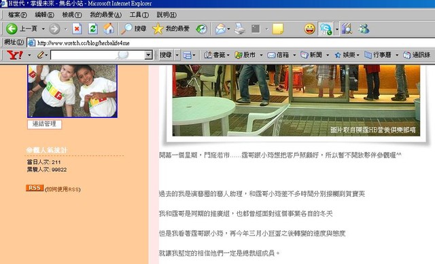
Task: Open the 編輯(E) menu
Action: (44, 15)
